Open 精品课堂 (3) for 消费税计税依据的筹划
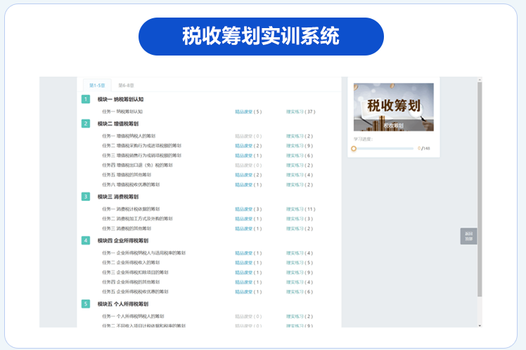Viewport: 526px width, 350px height. point(248,209)
